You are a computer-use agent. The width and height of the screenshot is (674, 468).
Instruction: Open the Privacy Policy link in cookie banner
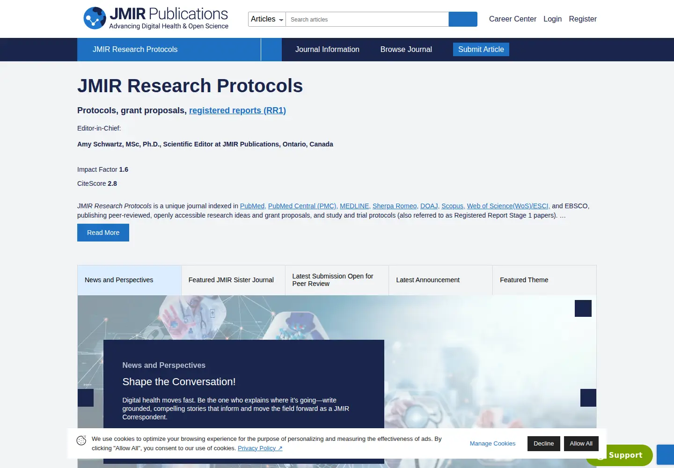click(x=260, y=448)
